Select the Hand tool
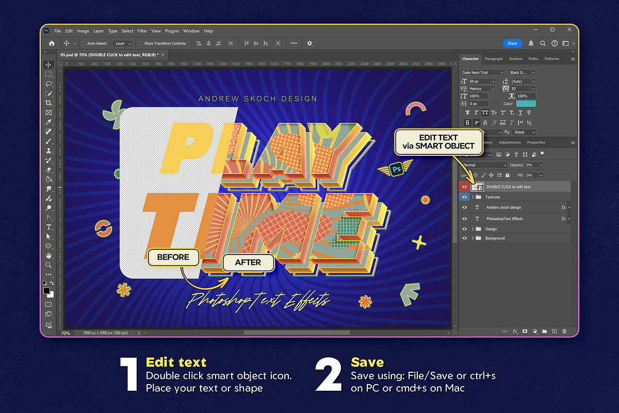619x413 pixels. click(48, 256)
